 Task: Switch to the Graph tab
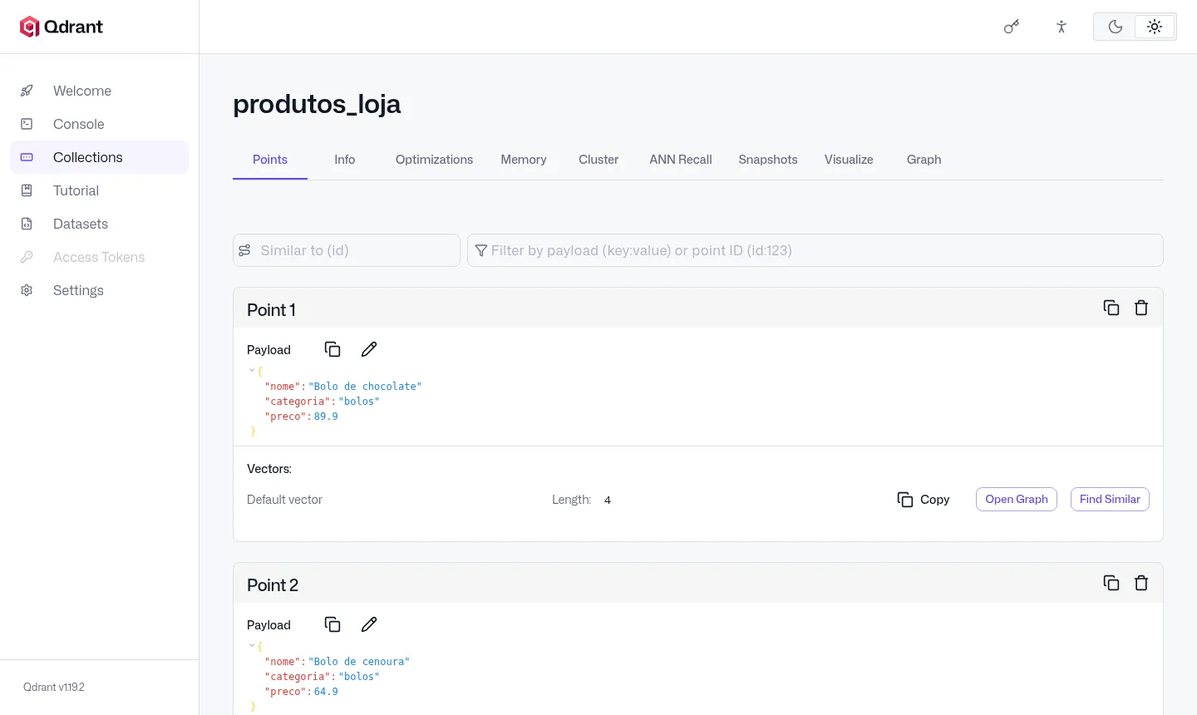[924, 160]
